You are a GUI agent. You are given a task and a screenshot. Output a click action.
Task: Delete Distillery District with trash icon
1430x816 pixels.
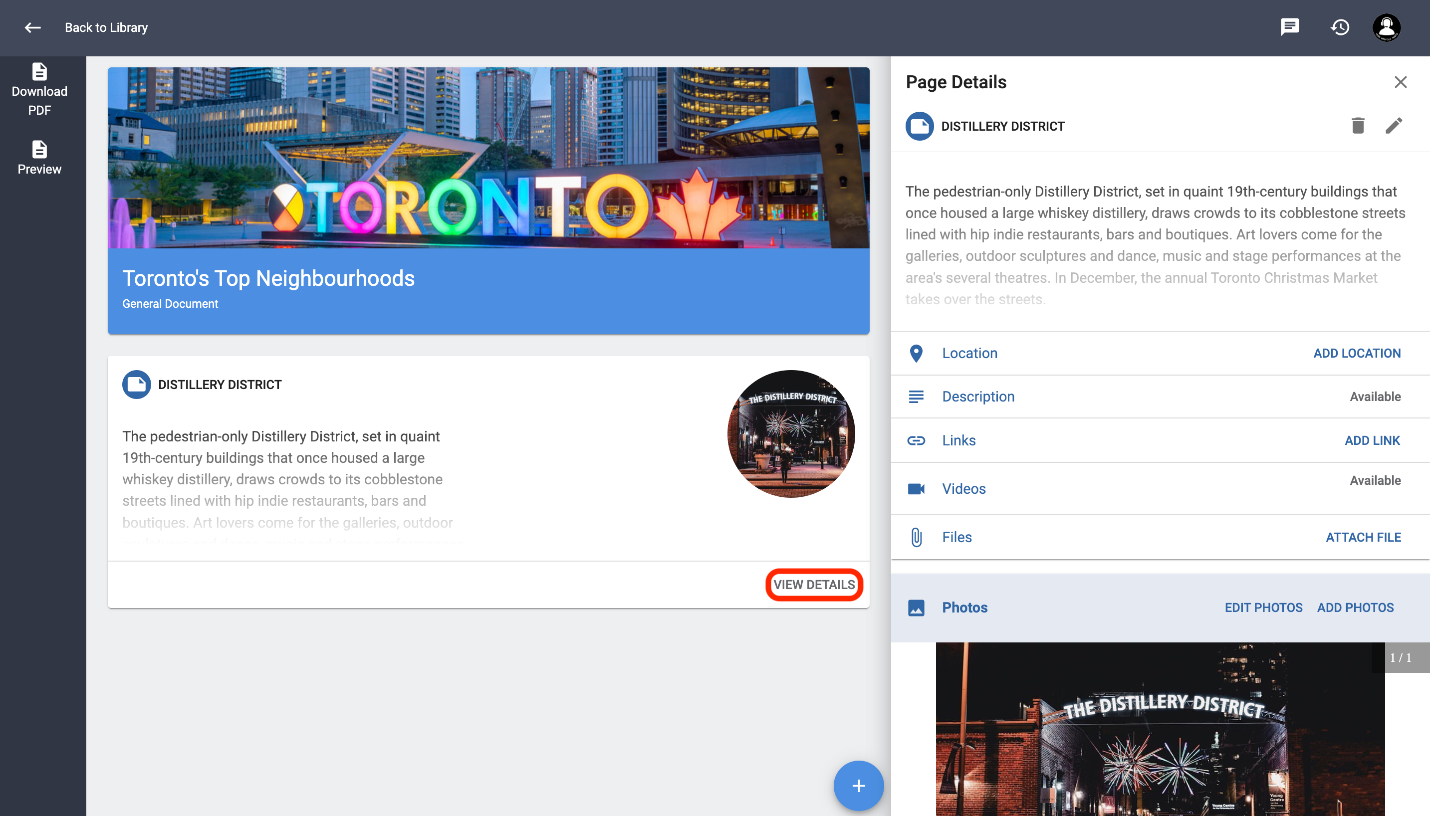pos(1357,126)
